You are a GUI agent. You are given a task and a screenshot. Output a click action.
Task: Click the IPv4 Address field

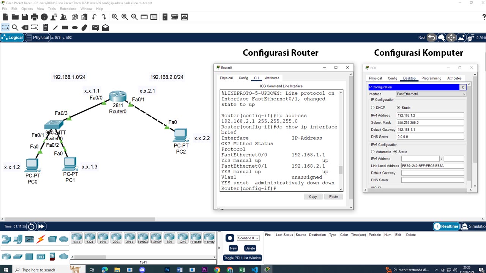click(x=430, y=115)
